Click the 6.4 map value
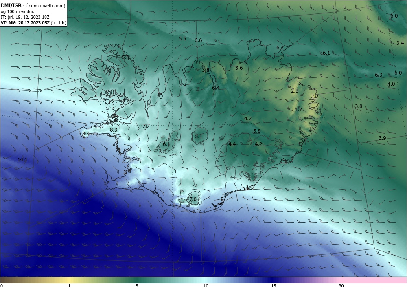This screenshot has height=289, width=407. click(216, 88)
